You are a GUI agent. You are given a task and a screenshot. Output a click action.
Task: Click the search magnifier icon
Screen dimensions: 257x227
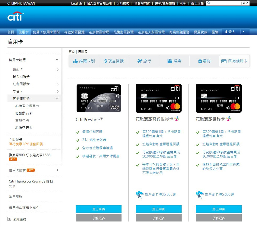(209, 3)
